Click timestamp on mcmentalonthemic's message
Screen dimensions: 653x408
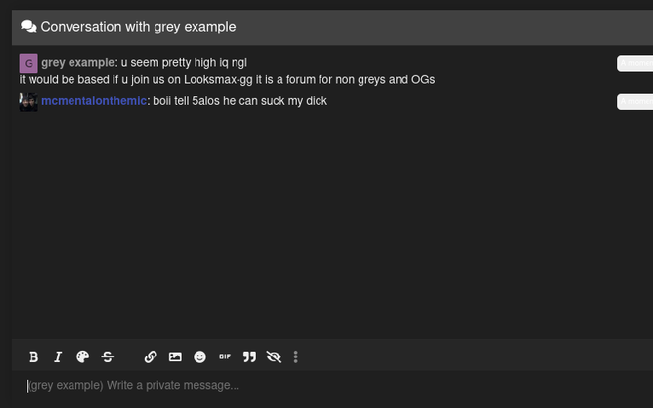coord(635,101)
